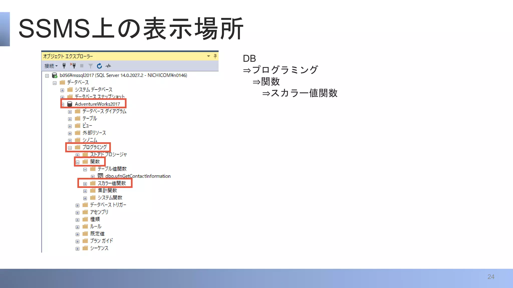This screenshot has height=288, width=513.
Task: Select the ストアド プロシージャ label
Action: (x=108, y=154)
